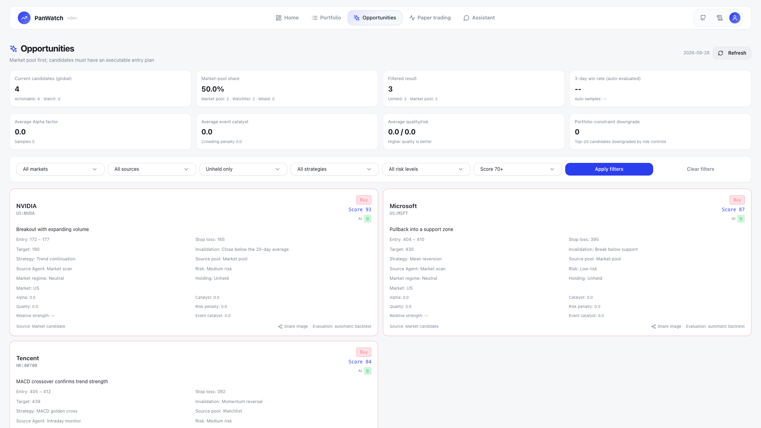Screen dimensions: 761x428
Task: Click the Paper trading pulse icon
Action: point(412,18)
